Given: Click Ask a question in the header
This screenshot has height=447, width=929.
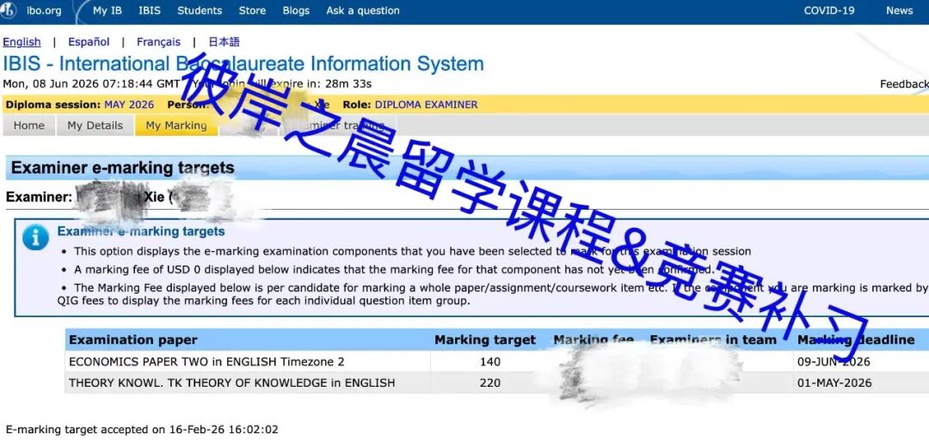Looking at the screenshot, I should click(x=363, y=10).
